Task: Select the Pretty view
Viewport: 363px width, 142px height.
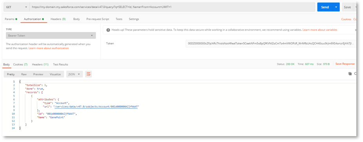Action: pyautogui.click(x=11, y=74)
